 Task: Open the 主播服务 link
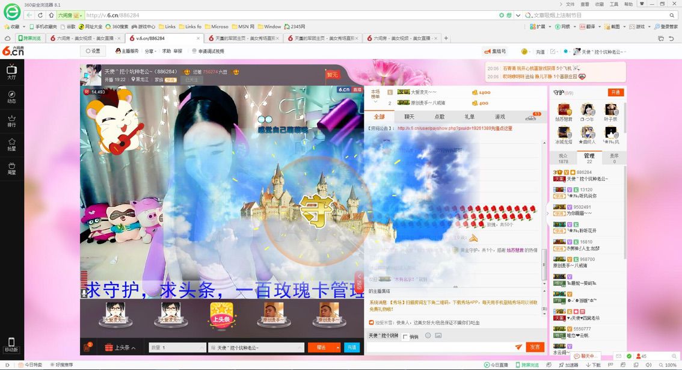click(127, 51)
